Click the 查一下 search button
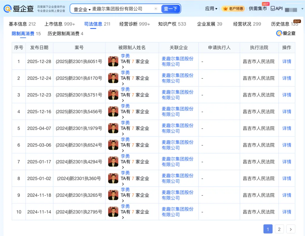This screenshot has width=305, height=236. tap(171, 9)
